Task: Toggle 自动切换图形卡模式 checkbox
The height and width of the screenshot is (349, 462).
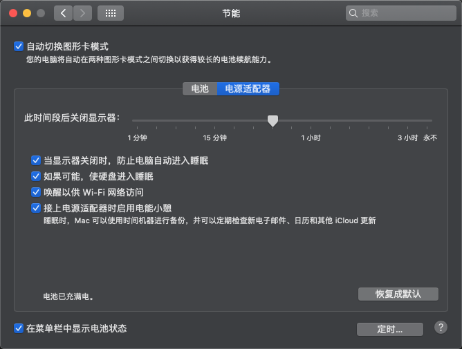Action: pos(19,47)
